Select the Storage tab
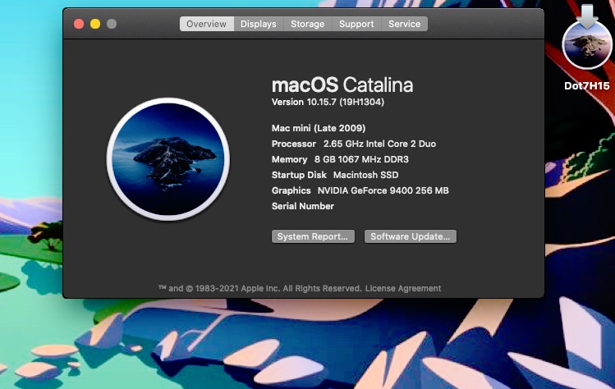The width and height of the screenshot is (615, 389). (x=307, y=24)
